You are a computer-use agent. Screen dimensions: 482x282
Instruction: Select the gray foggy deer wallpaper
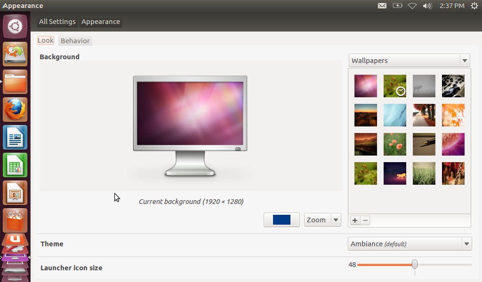424,86
